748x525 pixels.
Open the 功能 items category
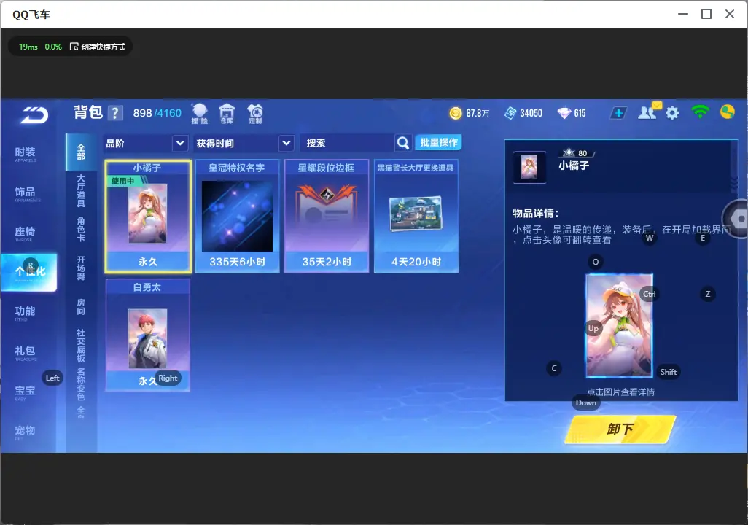(26, 313)
